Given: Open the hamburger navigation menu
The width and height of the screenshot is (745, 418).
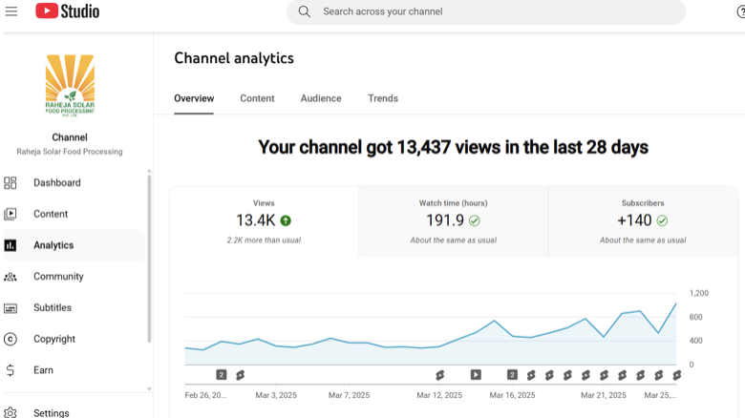Looking at the screenshot, I should pyautogui.click(x=11, y=11).
